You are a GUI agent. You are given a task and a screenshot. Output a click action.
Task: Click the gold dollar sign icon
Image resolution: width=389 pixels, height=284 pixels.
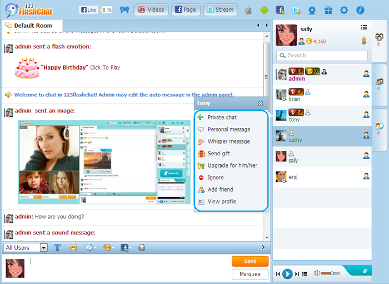point(363,41)
